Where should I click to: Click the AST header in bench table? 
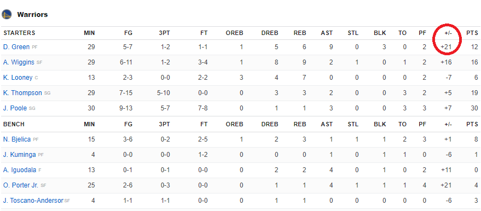[327, 124]
